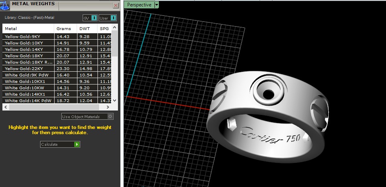Click the horizontal scroll-left arrow

(x=6, y=107)
